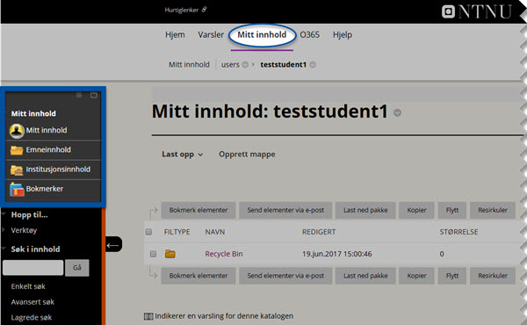The width and height of the screenshot is (527, 325).
Task: Click the 19.jun.2017 15:00:46 date cell
Action: (x=336, y=254)
